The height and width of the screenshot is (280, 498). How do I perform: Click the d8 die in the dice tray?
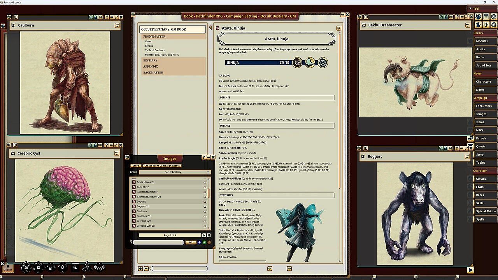click(x=63, y=267)
